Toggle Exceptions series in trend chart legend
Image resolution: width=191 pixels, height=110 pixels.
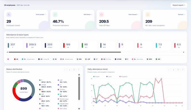point(123,77)
